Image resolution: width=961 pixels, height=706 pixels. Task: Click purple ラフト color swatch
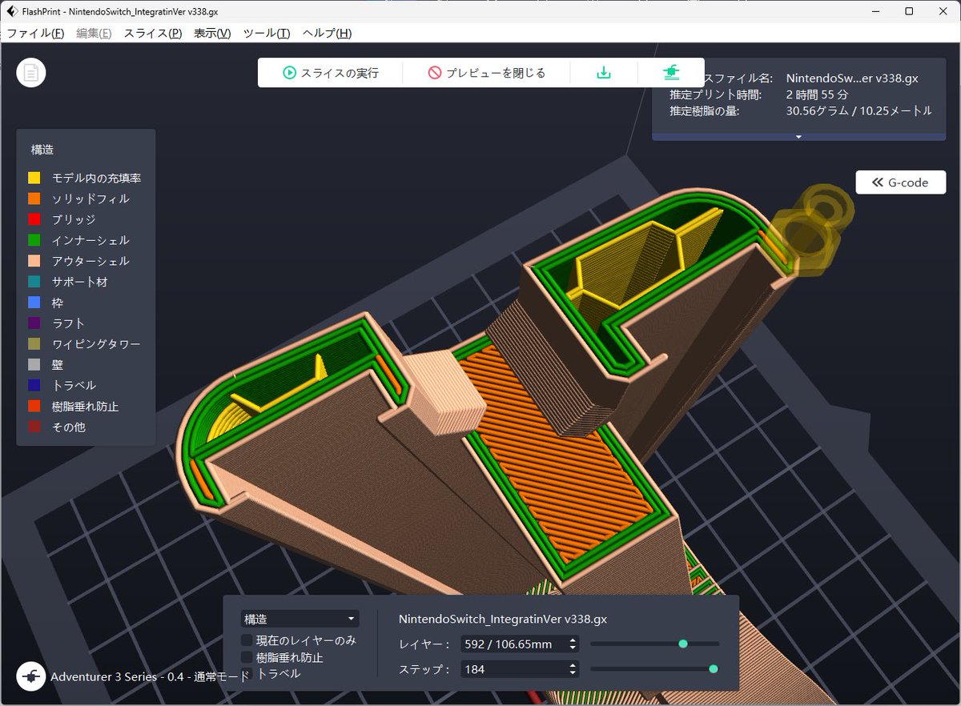(x=34, y=323)
